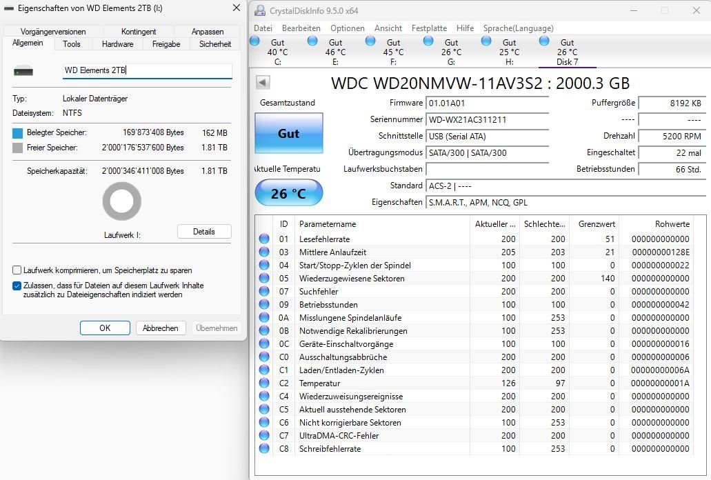Open the Hilfe menu
Viewport: 711px width, 480px height.
(465, 28)
